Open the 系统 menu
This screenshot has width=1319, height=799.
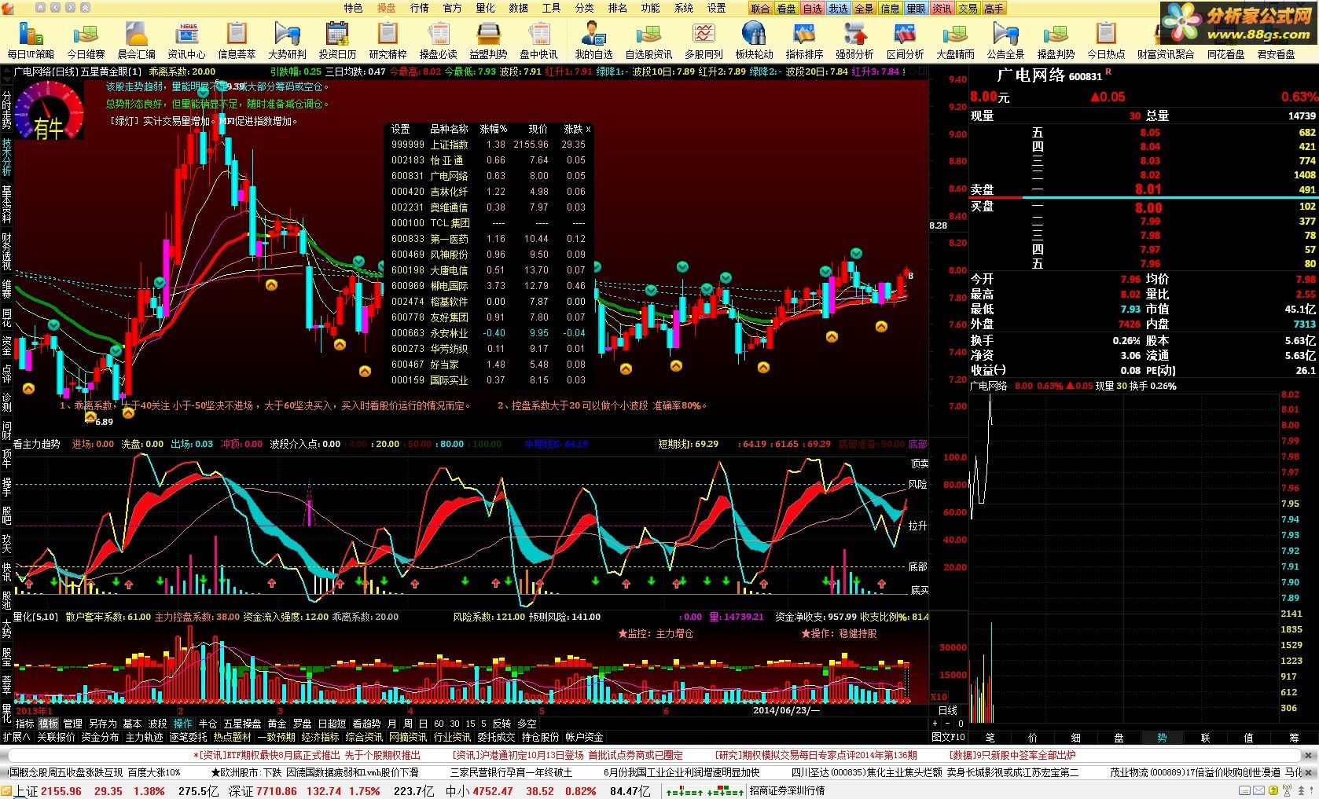pos(683,8)
